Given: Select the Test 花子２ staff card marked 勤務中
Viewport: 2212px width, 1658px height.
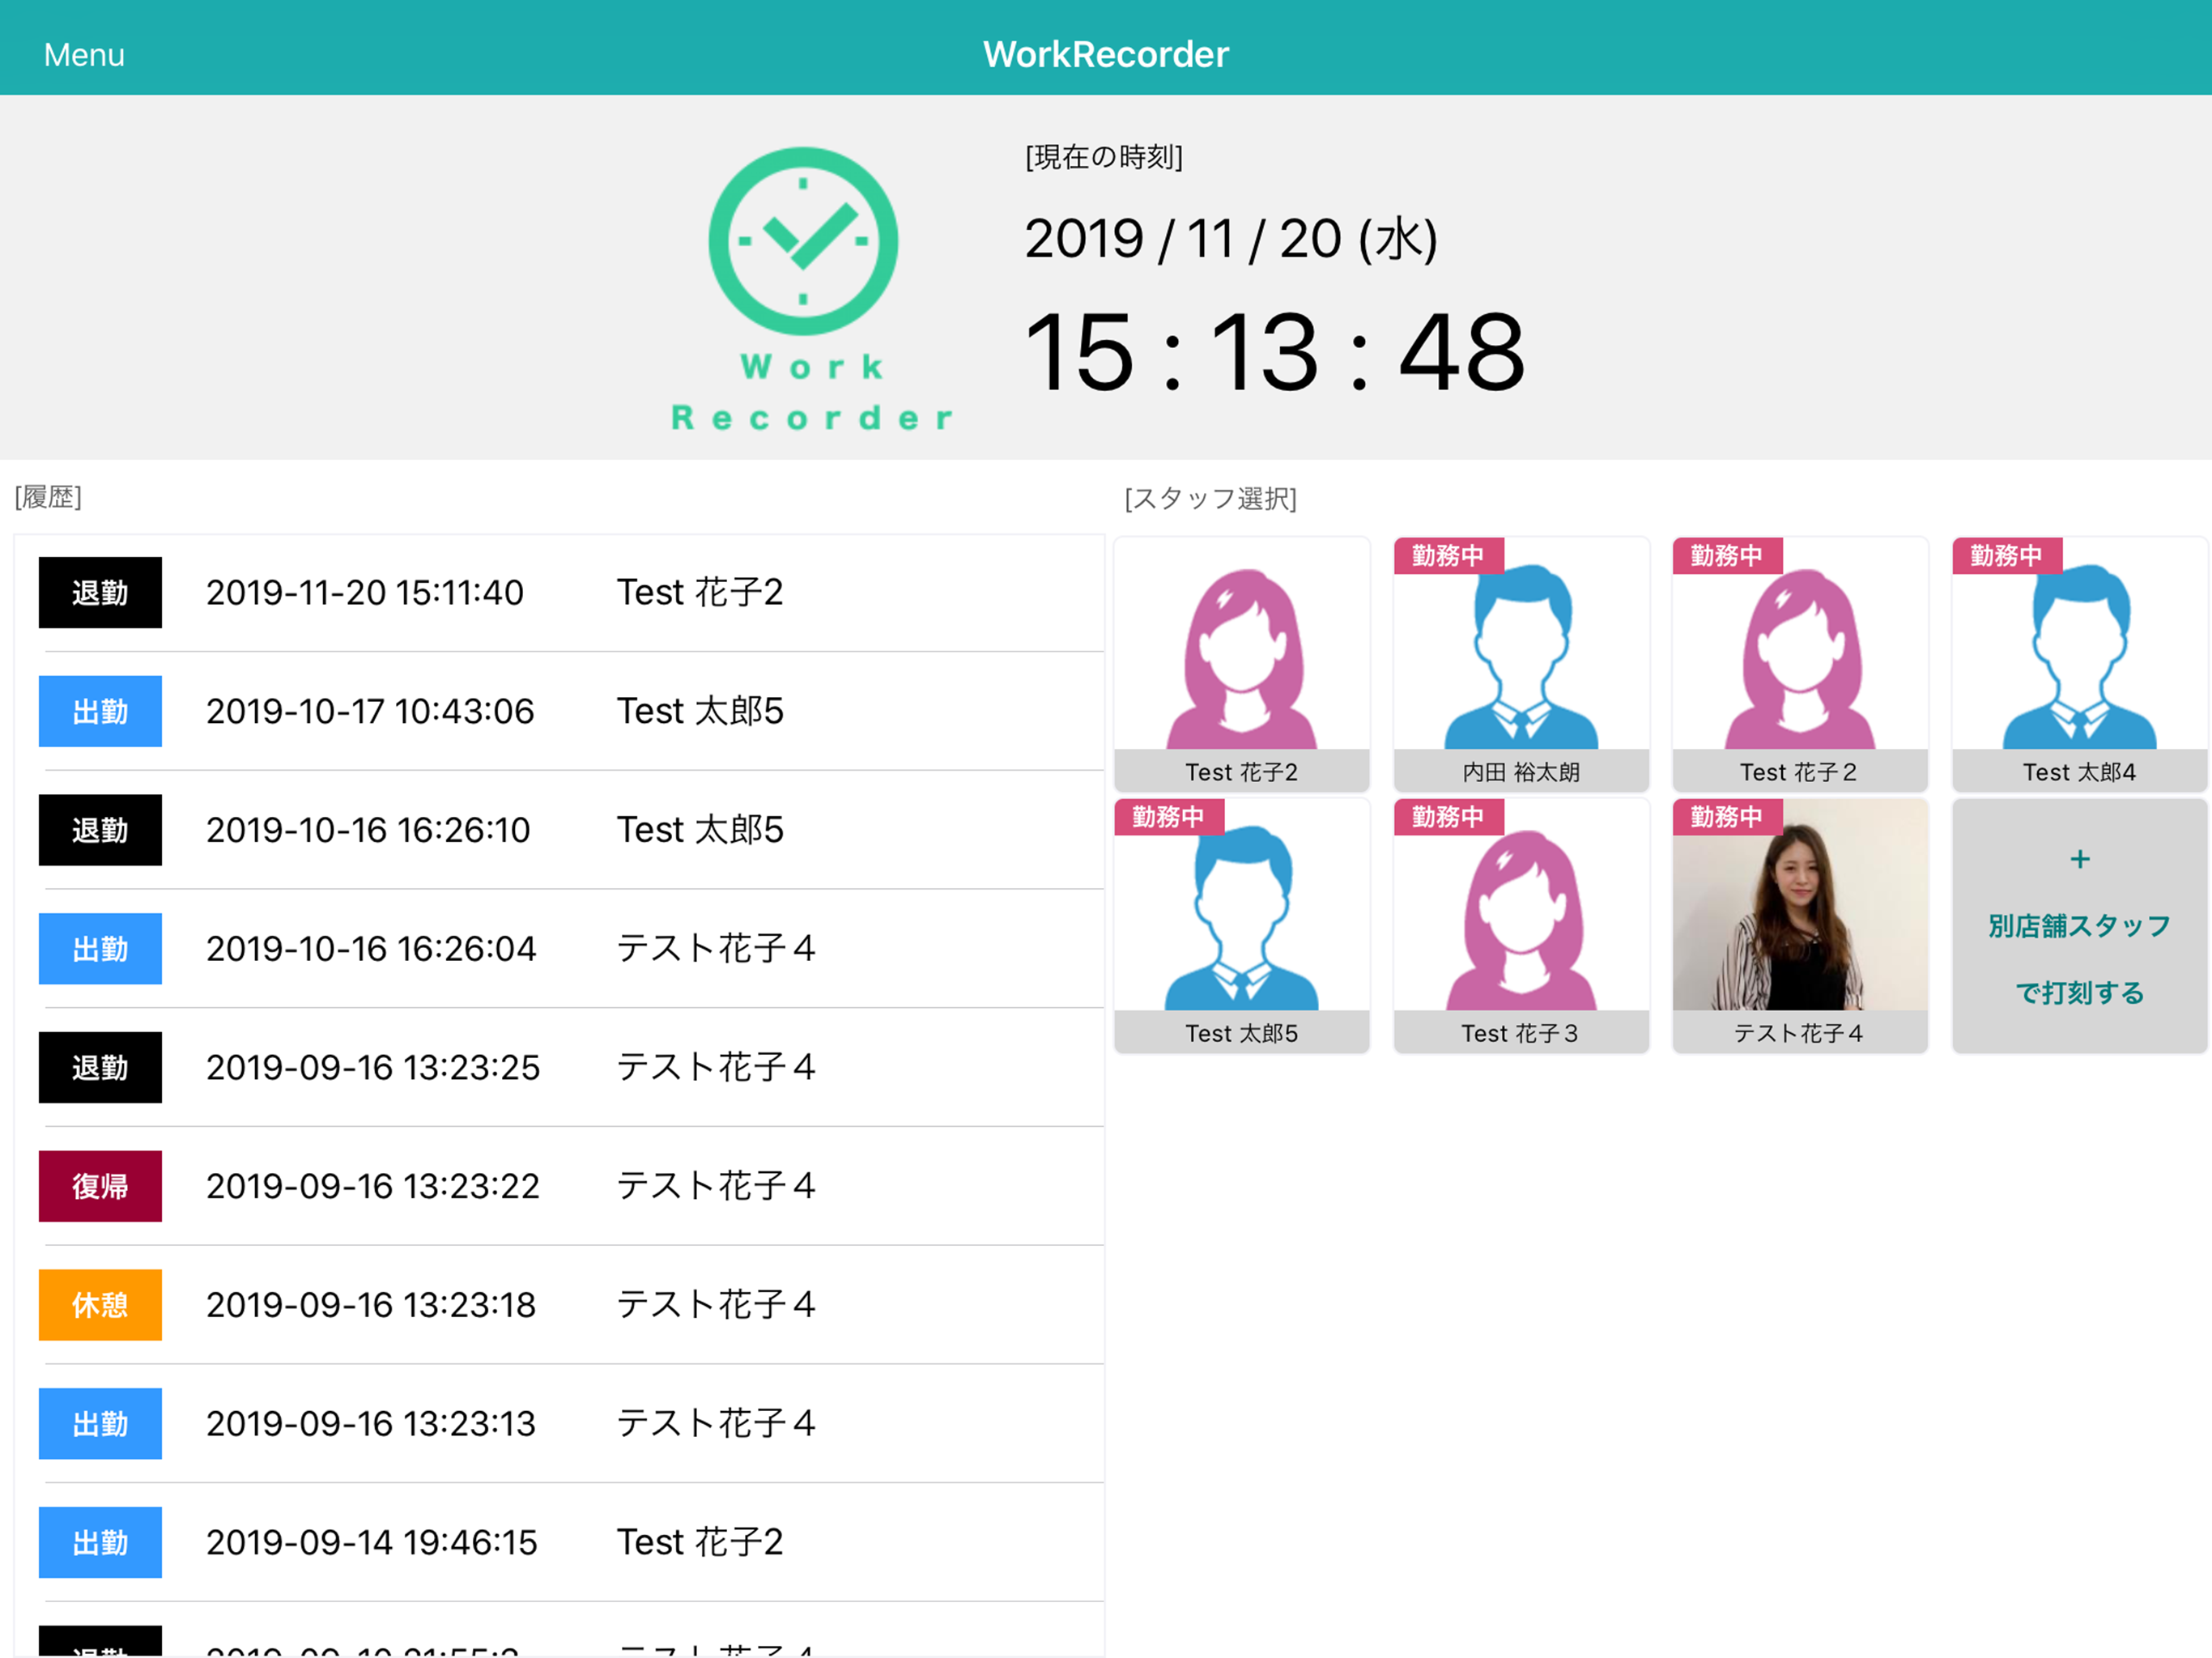Looking at the screenshot, I should [x=1800, y=664].
